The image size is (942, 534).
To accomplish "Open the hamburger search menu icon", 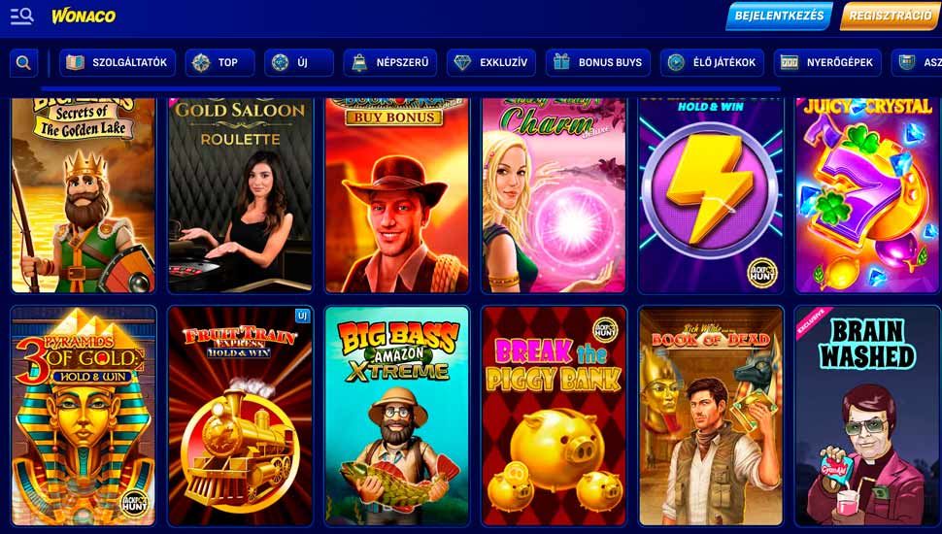I will point(21,16).
